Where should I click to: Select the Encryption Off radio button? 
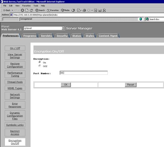click(40, 66)
